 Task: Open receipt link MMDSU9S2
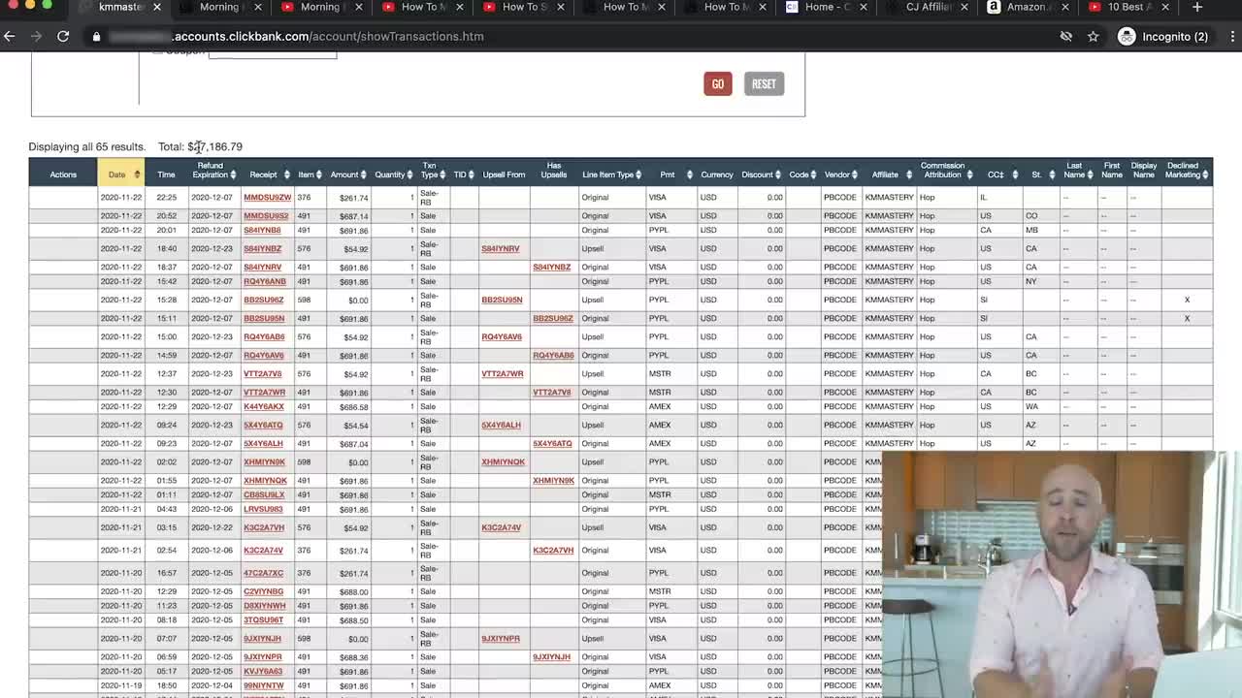coord(266,216)
